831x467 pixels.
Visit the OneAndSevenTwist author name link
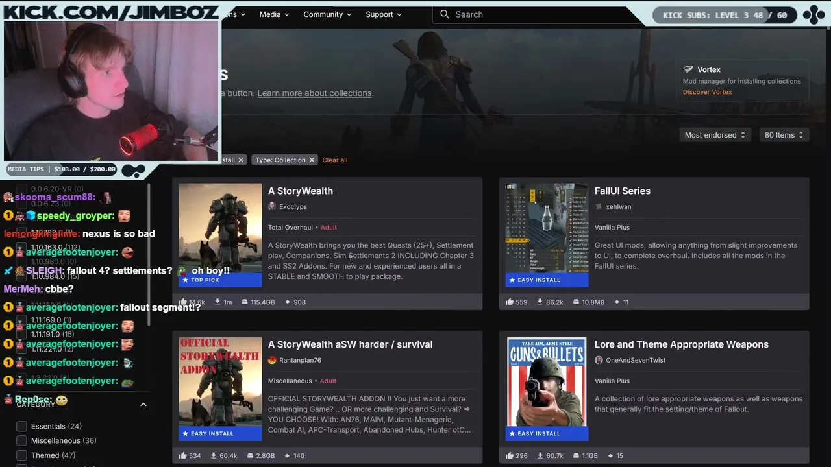coord(636,360)
